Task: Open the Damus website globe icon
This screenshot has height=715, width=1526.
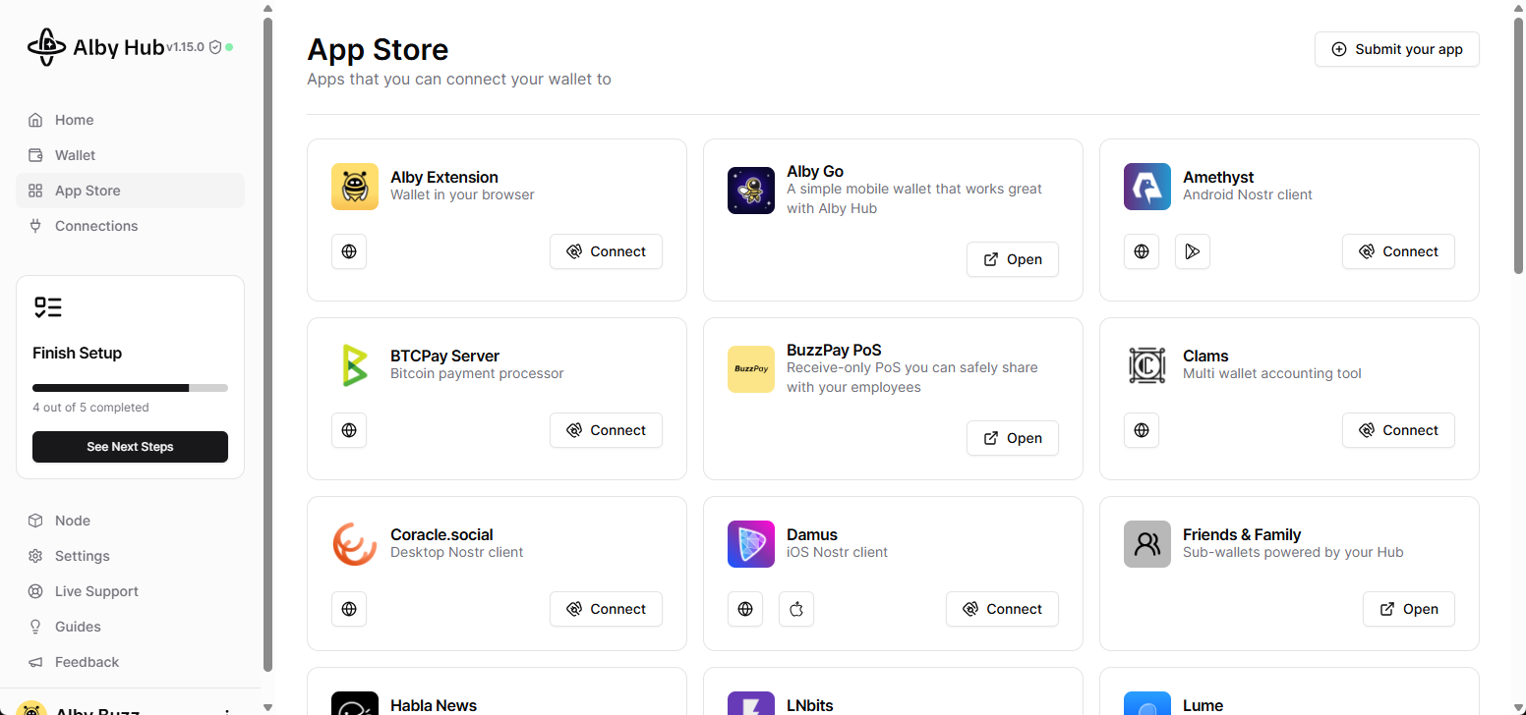Action: [745, 609]
